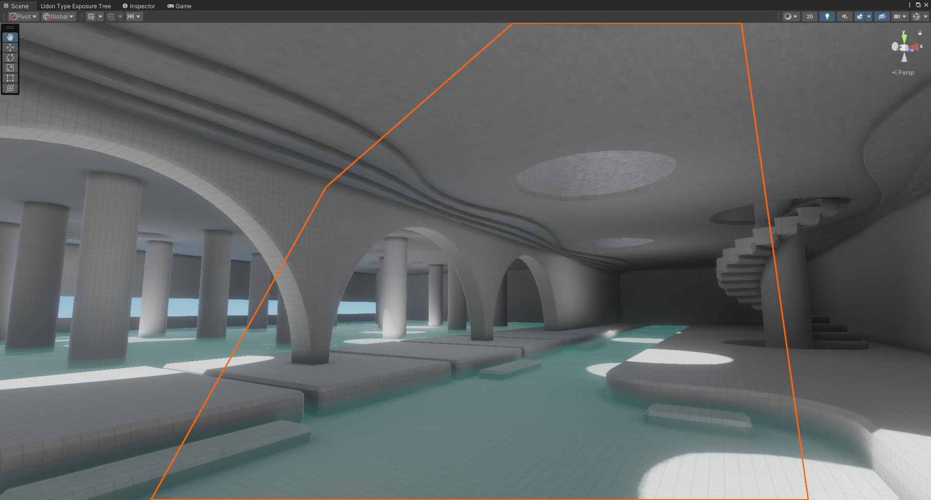
Task: Open the Pivot handle position dropdown
Action: click(x=23, y=16)
